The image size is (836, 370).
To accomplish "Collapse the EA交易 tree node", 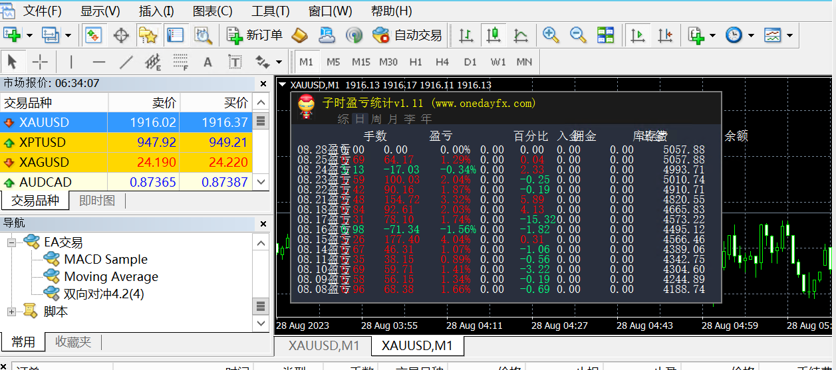I will 11,242.
